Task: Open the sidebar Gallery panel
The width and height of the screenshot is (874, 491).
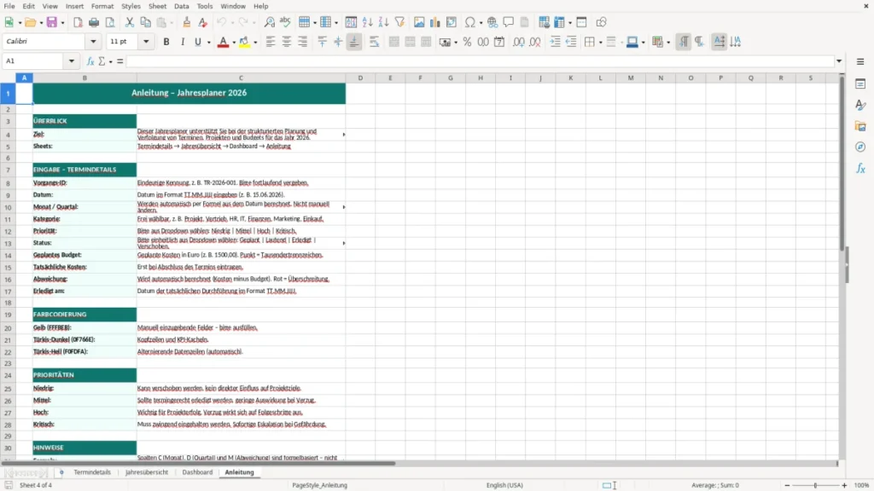Action: (x=860, y=126)
